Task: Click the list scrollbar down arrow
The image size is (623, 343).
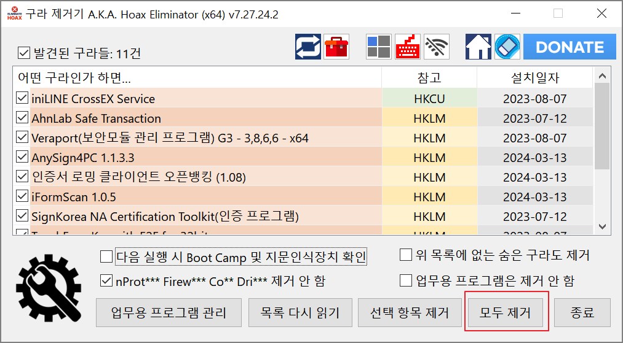Action: click(602, 226)
